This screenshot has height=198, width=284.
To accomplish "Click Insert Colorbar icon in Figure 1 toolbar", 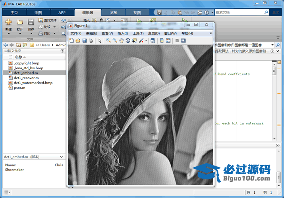I will 162,41.
